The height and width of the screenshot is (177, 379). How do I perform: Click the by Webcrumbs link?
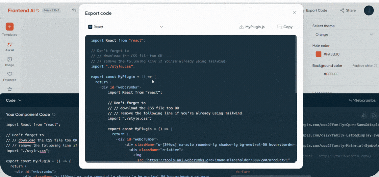(362, 100)
